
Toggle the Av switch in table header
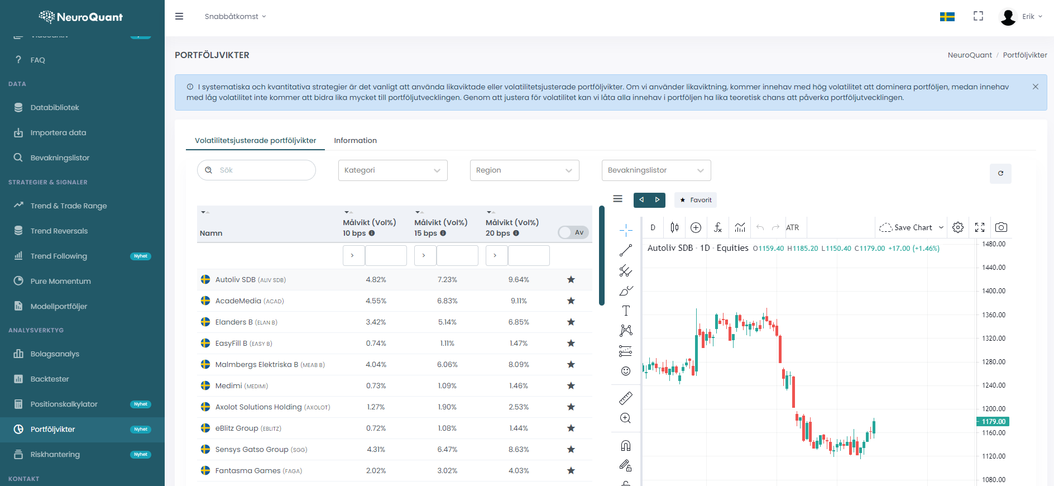point(573,232)
